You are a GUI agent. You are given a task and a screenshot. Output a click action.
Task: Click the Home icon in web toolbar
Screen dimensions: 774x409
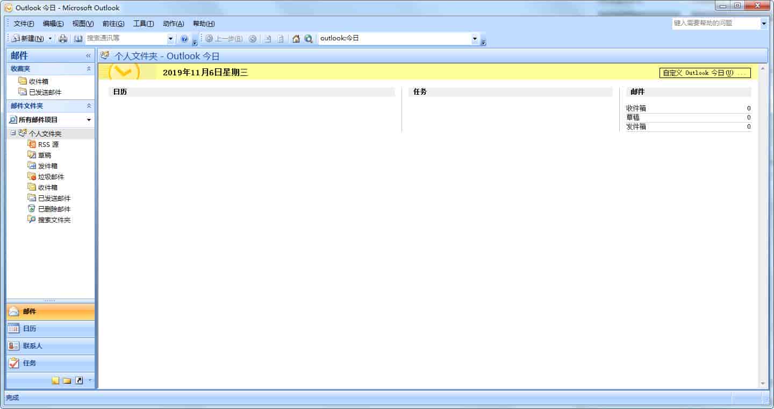point(296,39)
